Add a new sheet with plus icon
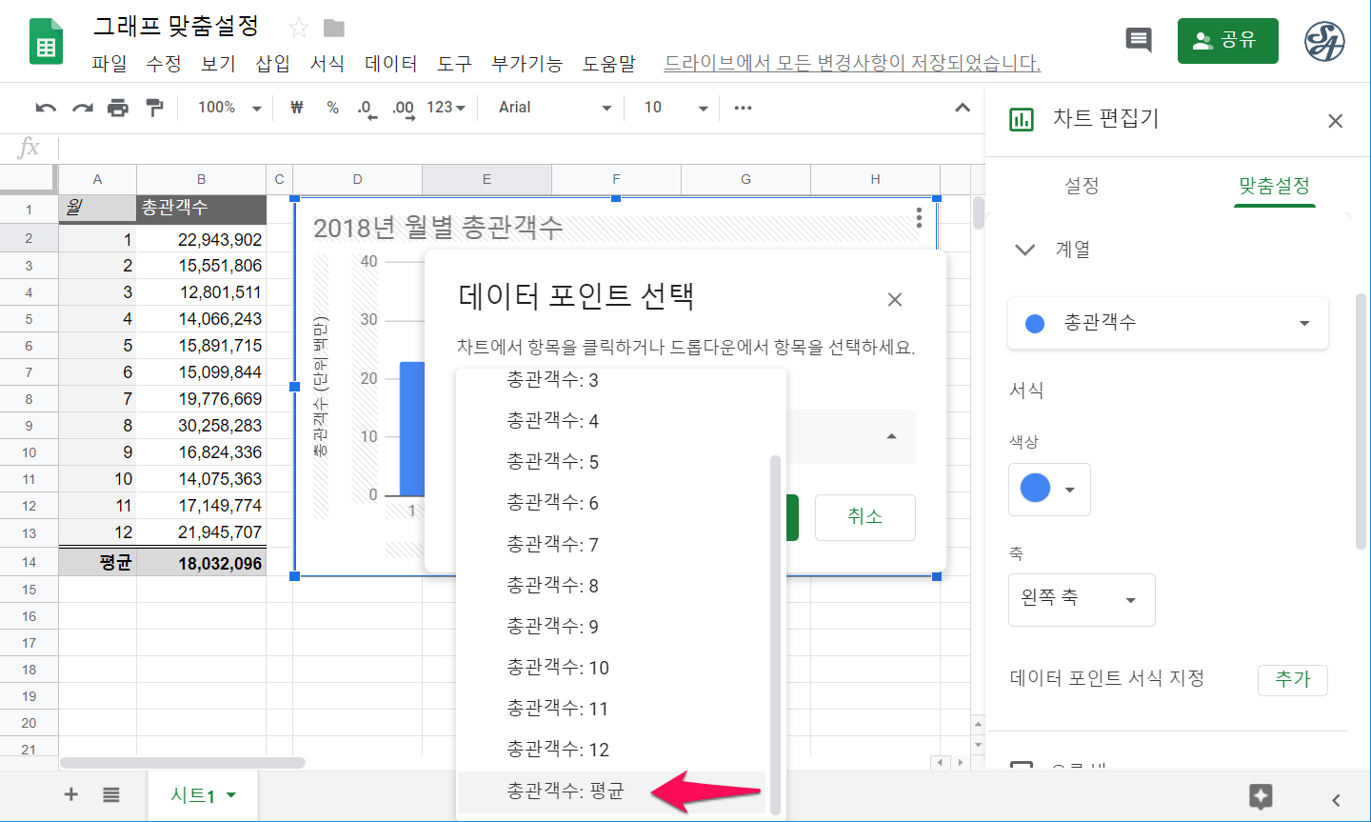 [x=71, y=794]
